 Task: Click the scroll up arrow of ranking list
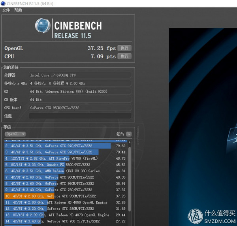coord(130,142)
